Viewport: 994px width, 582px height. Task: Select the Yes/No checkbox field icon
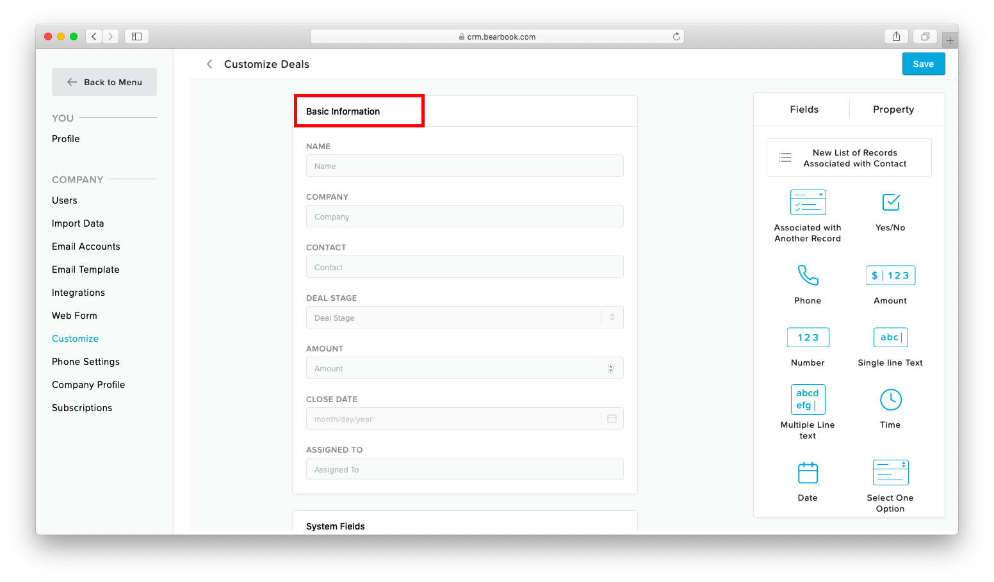(x=890, y=202)
